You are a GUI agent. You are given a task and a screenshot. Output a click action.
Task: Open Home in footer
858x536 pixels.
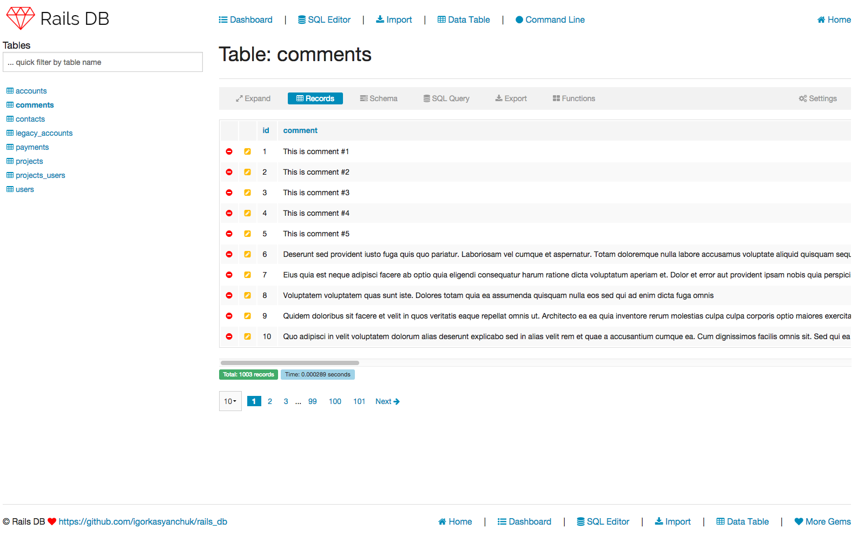(x=455, y=521)
